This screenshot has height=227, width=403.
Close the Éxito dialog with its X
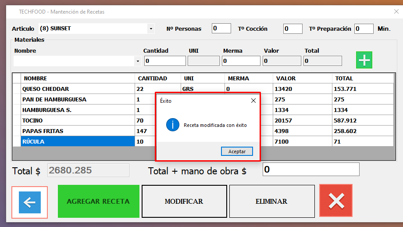(x=253, y=101)
